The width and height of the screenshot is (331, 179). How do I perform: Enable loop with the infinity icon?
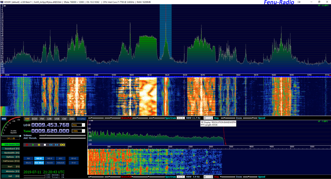click(x=62, y=145)
